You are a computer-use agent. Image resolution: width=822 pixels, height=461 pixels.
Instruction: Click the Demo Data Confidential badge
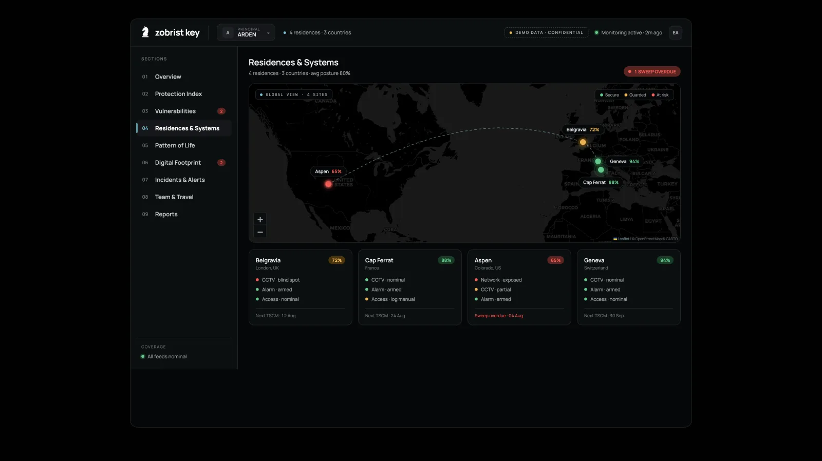click(546, 32)
